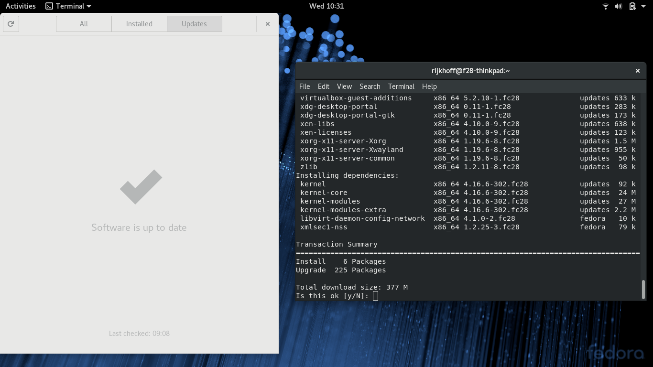Viewport: 653px width, 367px height.
Task: Click 'Last checked: 09:08' text
Action: (139, 334)
